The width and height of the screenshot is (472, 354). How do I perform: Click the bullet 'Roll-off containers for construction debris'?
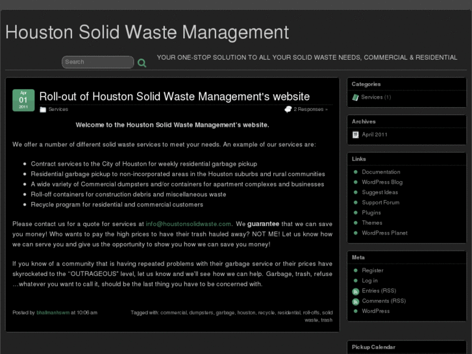click(x=129, y=194)
